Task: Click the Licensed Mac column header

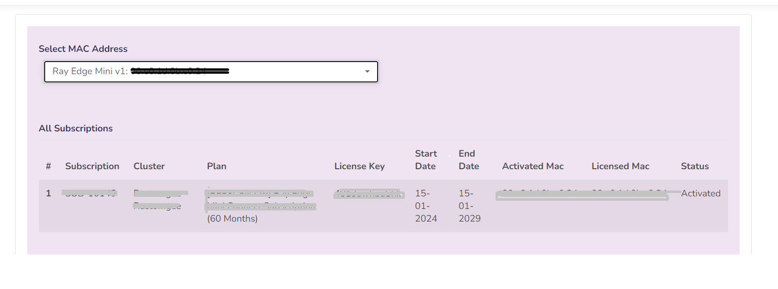Action: pos(620,166)
